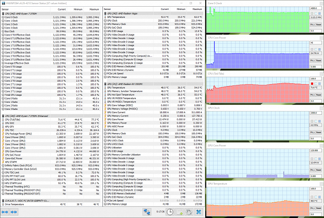Click the 4000.0 maximum field in Core 0 Clock graph
324x218 pixels.
(316, 8)
